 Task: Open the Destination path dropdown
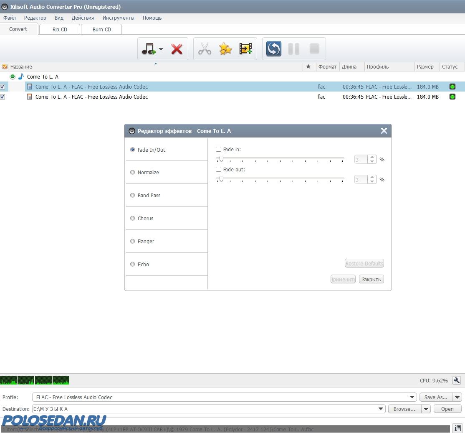pyautogui.click(x=381, y=409)
